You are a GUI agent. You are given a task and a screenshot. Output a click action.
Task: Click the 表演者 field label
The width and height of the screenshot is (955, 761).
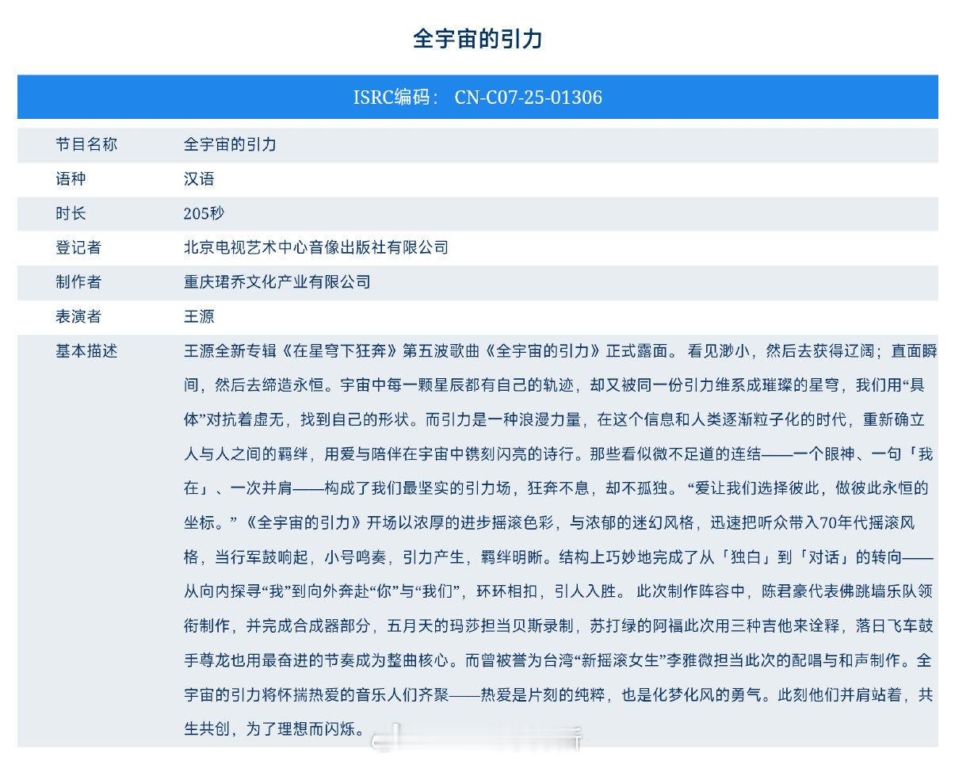(x=78, y=316)
